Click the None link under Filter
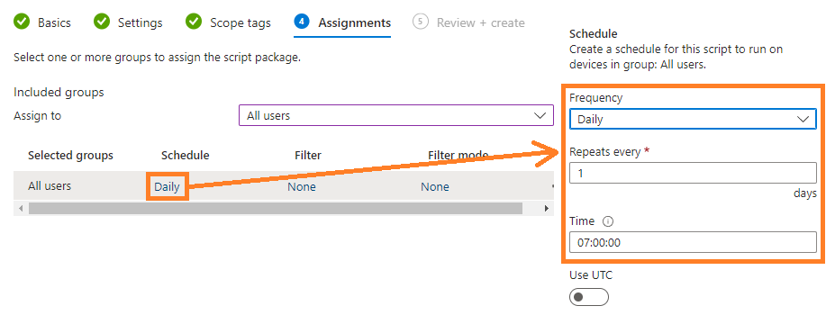The width and height of the screenshot is (826, 333). tap(302, 186)
